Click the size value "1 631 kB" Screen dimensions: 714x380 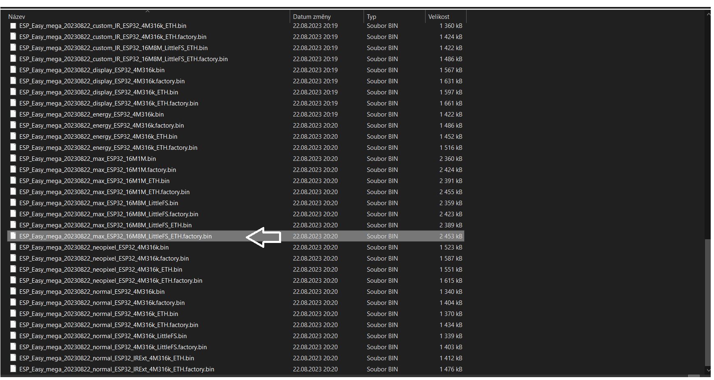[x=451, y=81]
